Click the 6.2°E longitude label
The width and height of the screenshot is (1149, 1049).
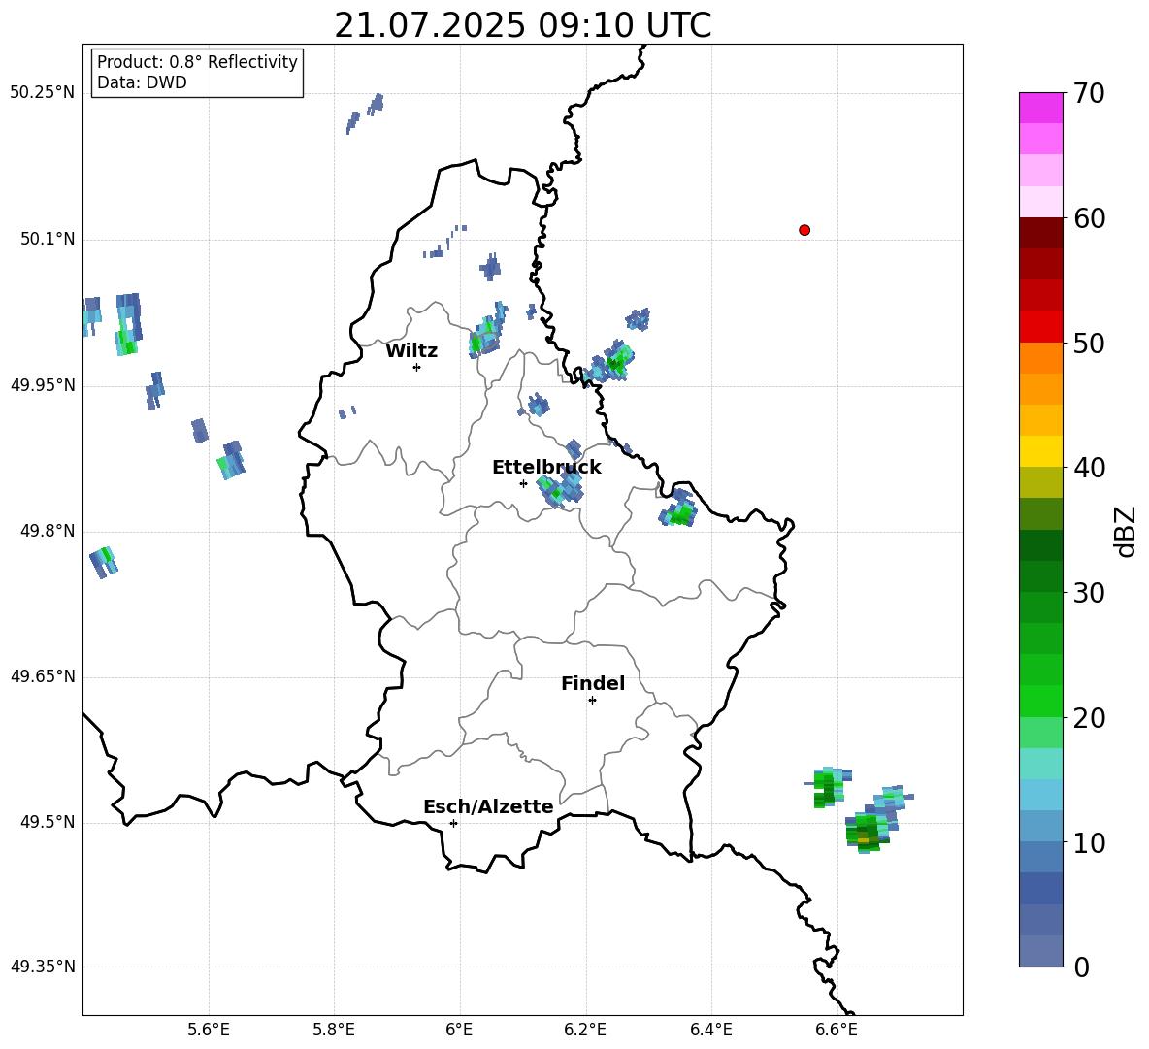pyautogui.click(x=585, y=1030)
